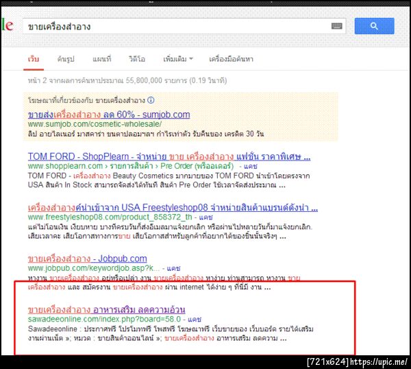Click the result count text 55,800,000 รายการ
The width and height of the screenshot is (411, 369).
tap(156, 80)
